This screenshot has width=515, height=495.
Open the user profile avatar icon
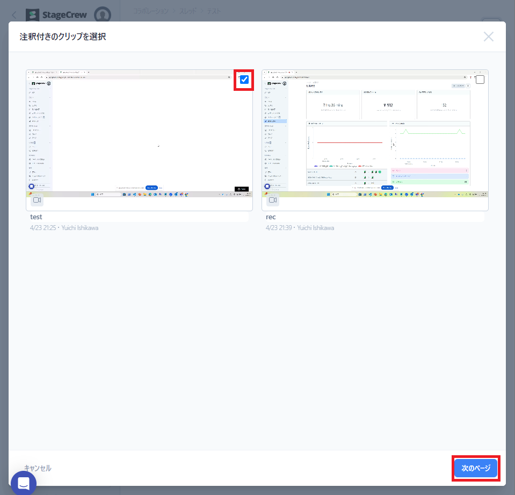(x=103, y=15)
